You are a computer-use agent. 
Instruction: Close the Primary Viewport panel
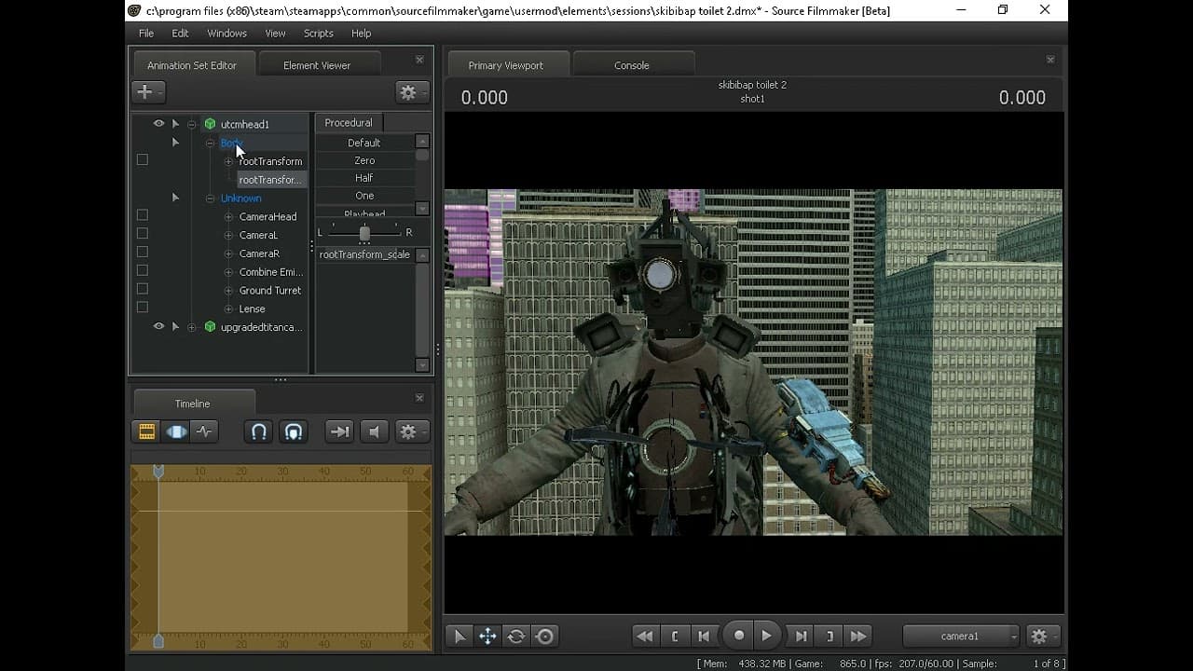click(1050, 60)
